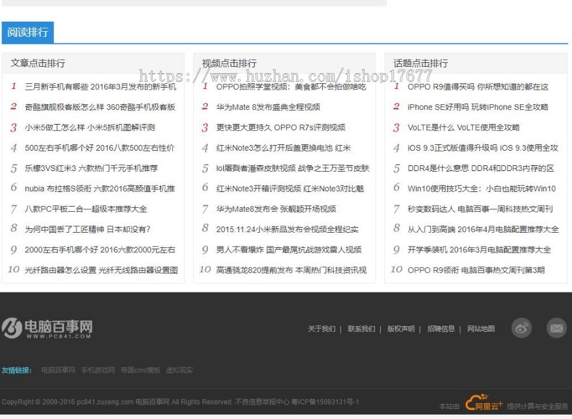Viewport: 572px width, 419px height.
Task: Open topic OPPO R9值得买吗
Action: pyautogui.click(x=478, y=87)
